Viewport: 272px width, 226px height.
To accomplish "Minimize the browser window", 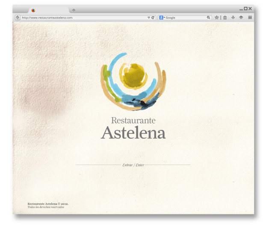I will pyautogui.click(x=241, y=9).
